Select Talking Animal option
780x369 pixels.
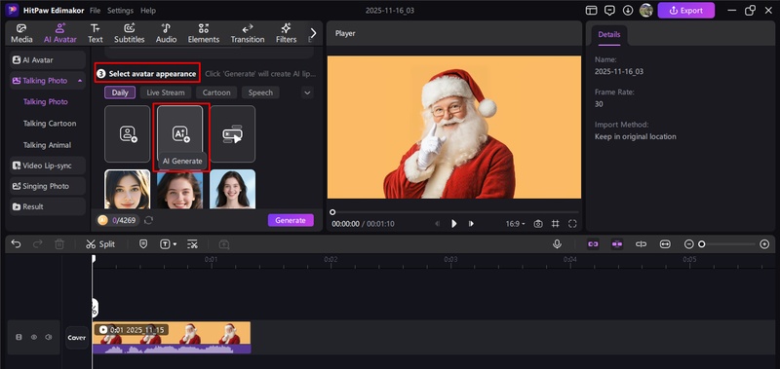click(x=47, y=145)
